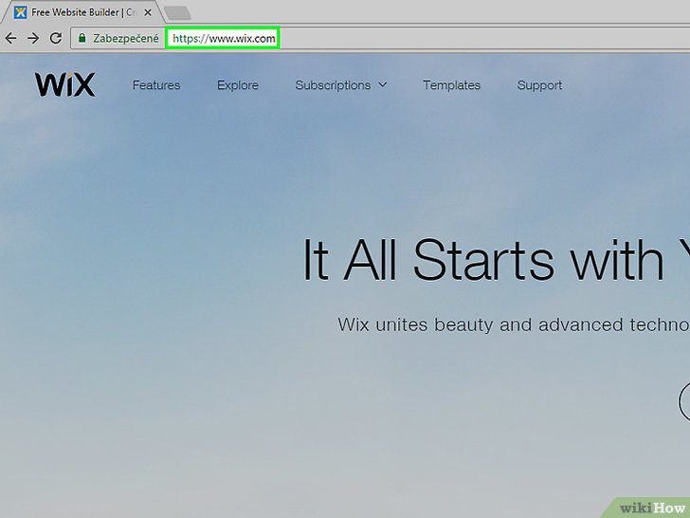Click the Zabezpečené secure label

click(126, 39)
